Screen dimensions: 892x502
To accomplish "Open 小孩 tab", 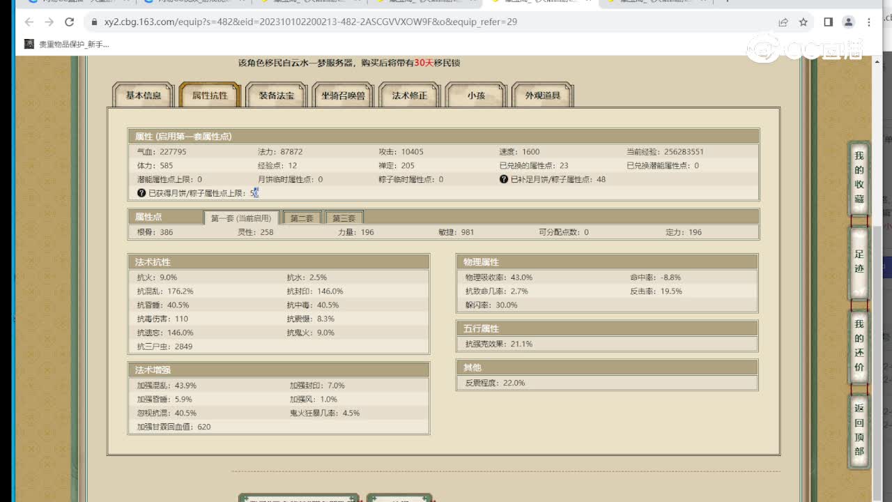I will pyautogui.click(x=476, y=96).
